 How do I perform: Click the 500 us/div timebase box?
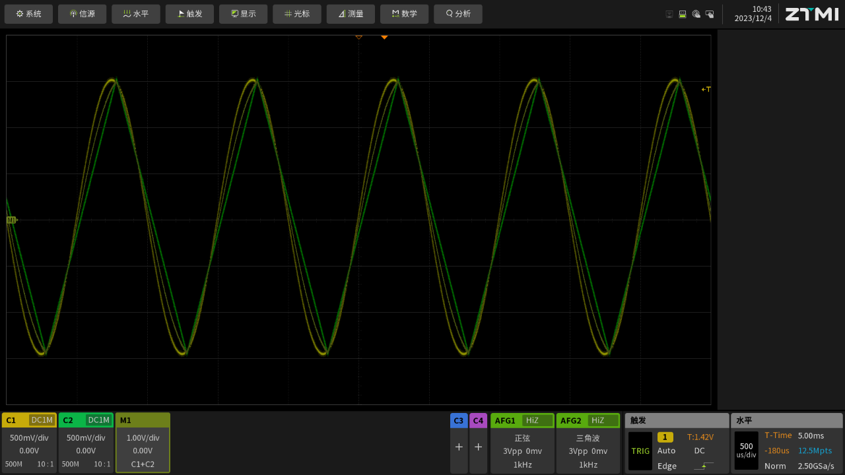(746, 451)
